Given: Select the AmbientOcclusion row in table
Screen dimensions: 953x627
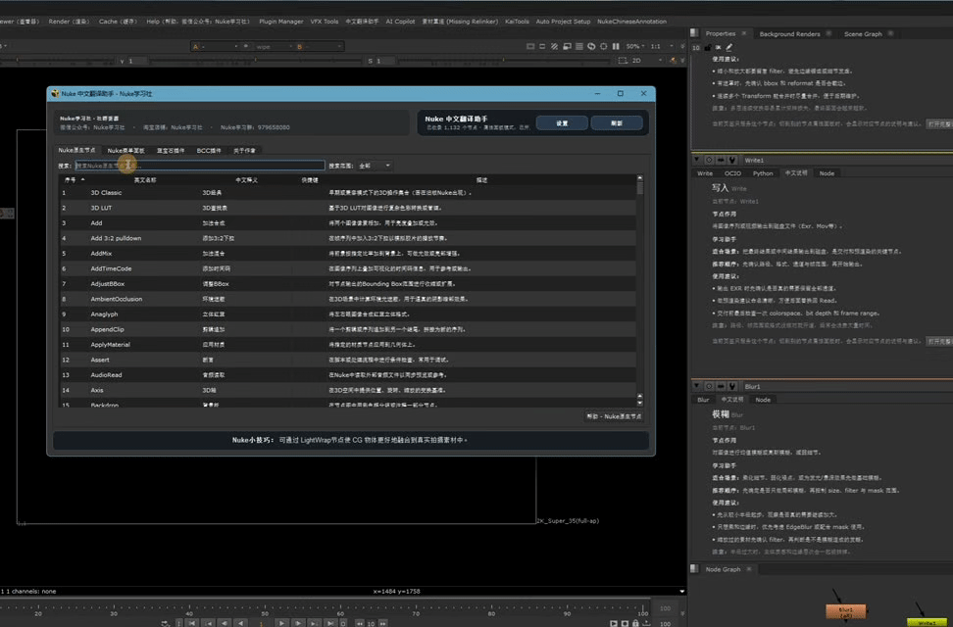Looking at the screenshot, I should click(348, 299).
